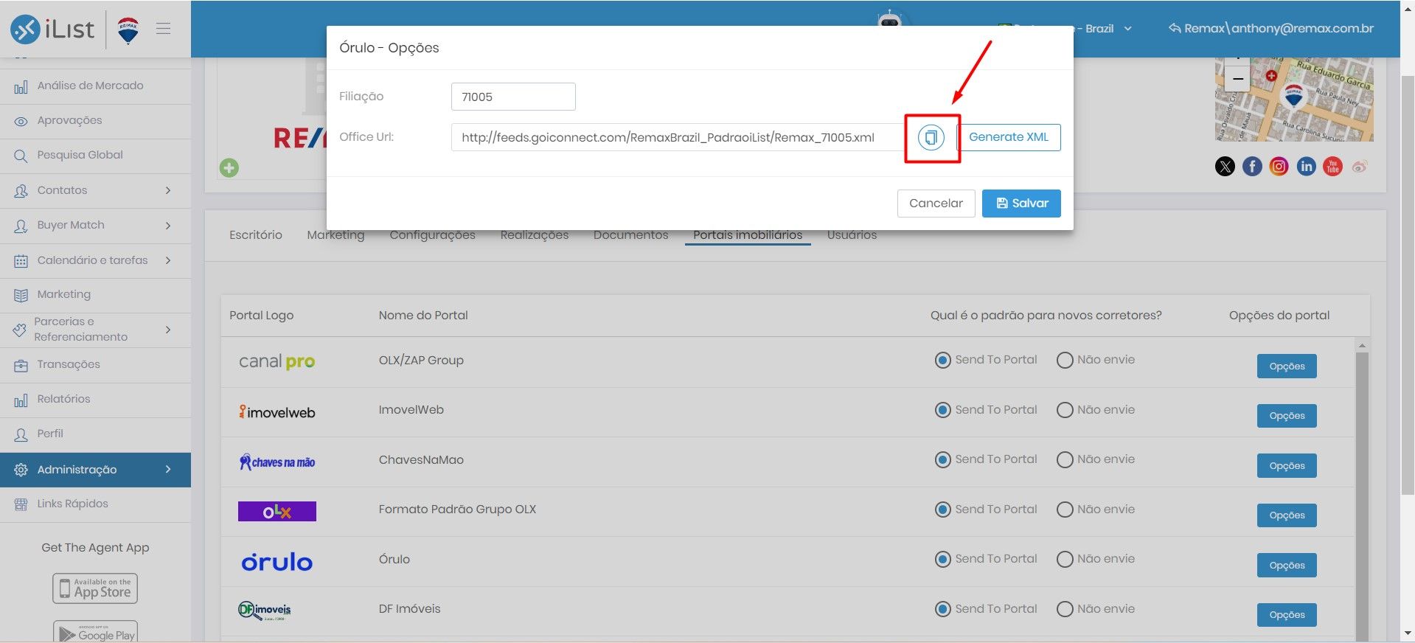Image resolution: width=1415 pixels, height=643 pixels.
Task: Select Não envie for ChavesNaMao
Action: click(x=1065, y=459)
